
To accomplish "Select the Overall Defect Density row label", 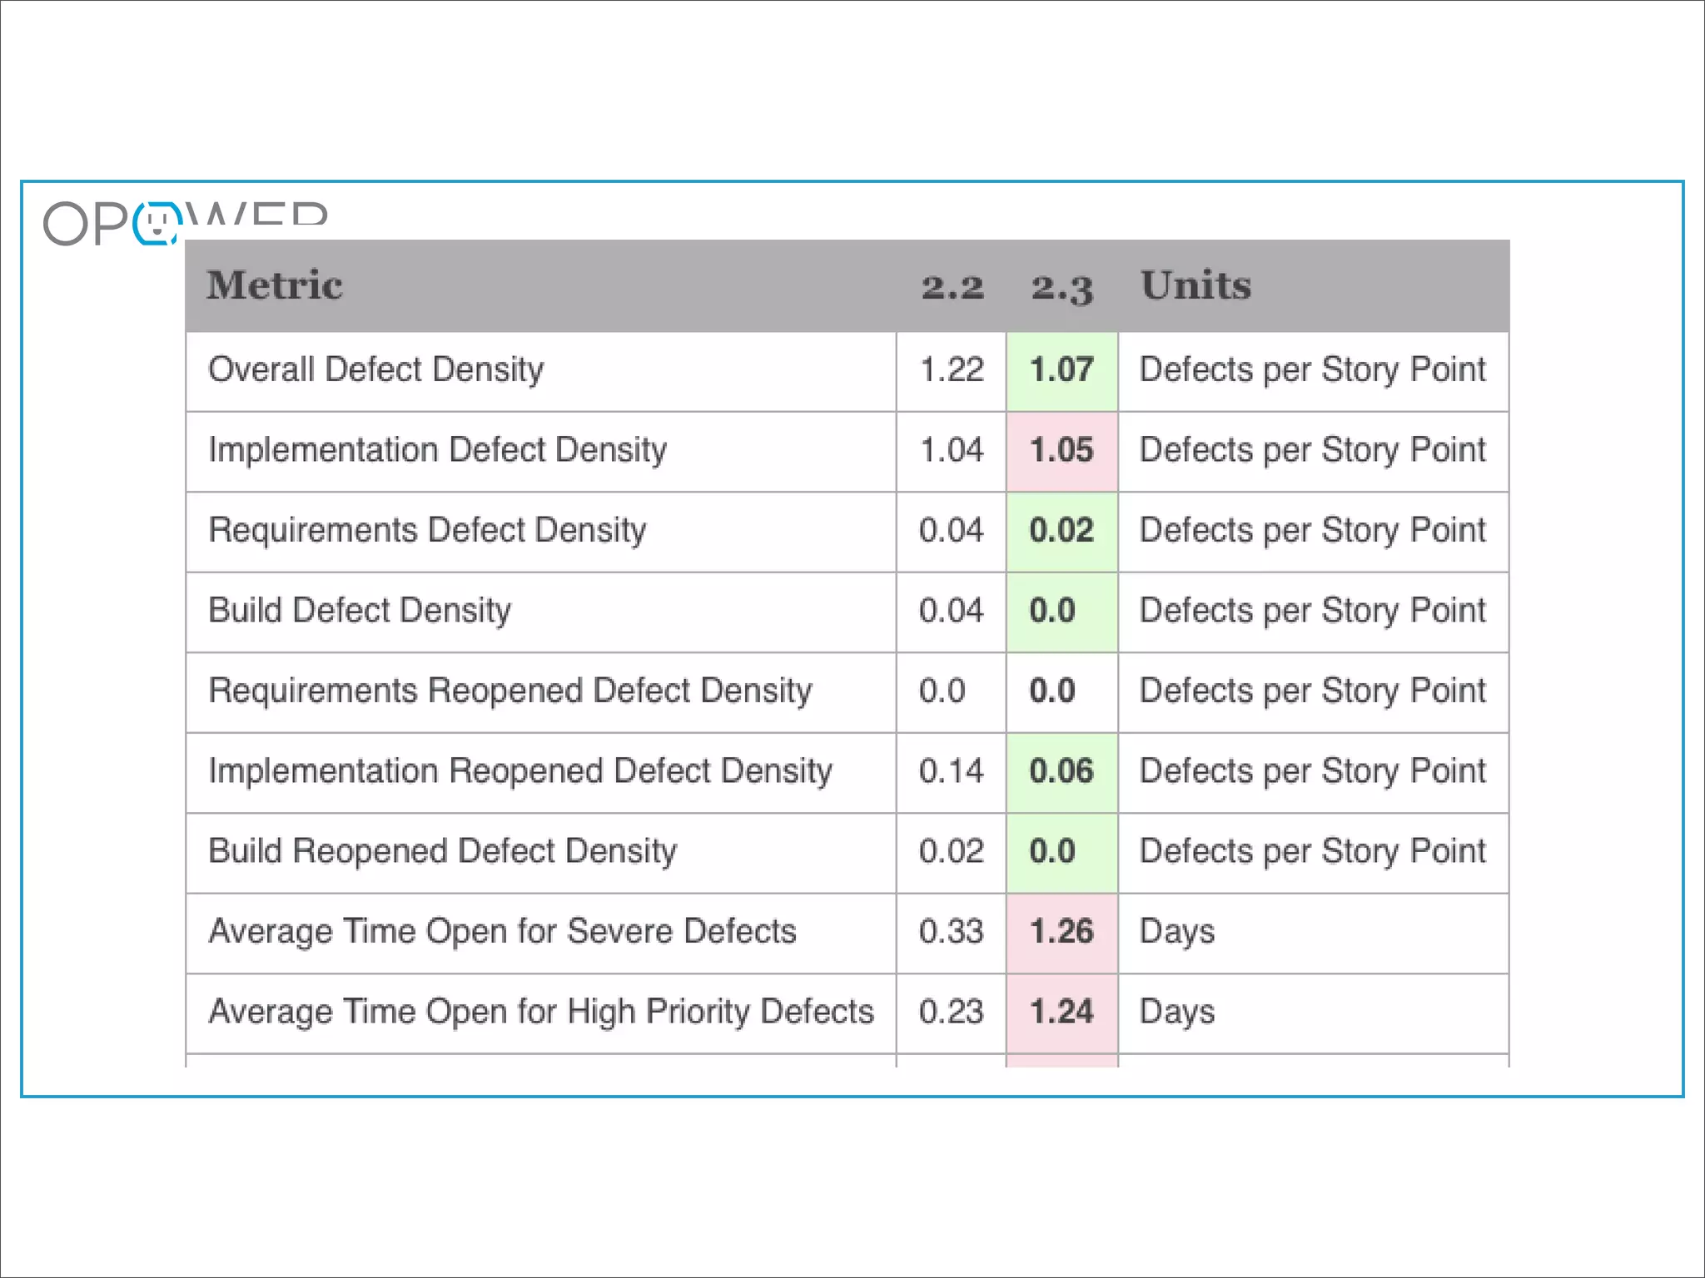I will (375, 370).
